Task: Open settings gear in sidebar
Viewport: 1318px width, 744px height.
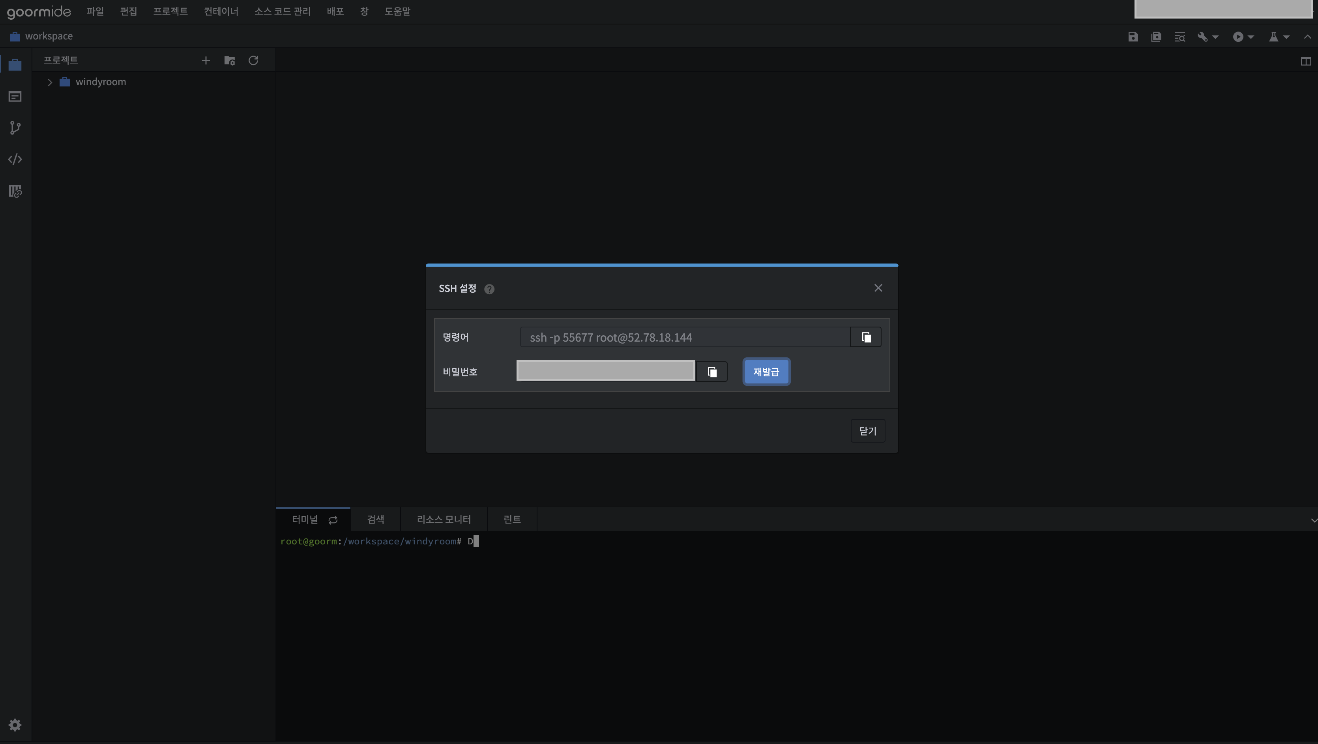Action: pyautogui.click(x=15, y=725)
